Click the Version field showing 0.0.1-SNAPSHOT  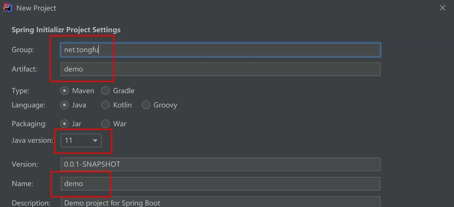220,164
